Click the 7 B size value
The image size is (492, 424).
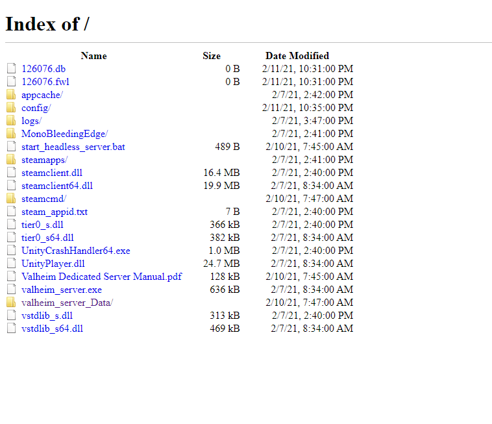[x=233, y=212]
